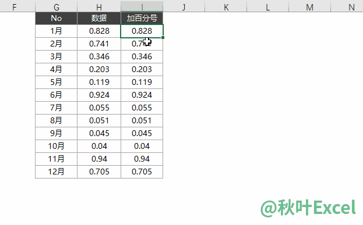363x225 pixels.
Task: Select the '12月' cell
Action: point(57,172)
